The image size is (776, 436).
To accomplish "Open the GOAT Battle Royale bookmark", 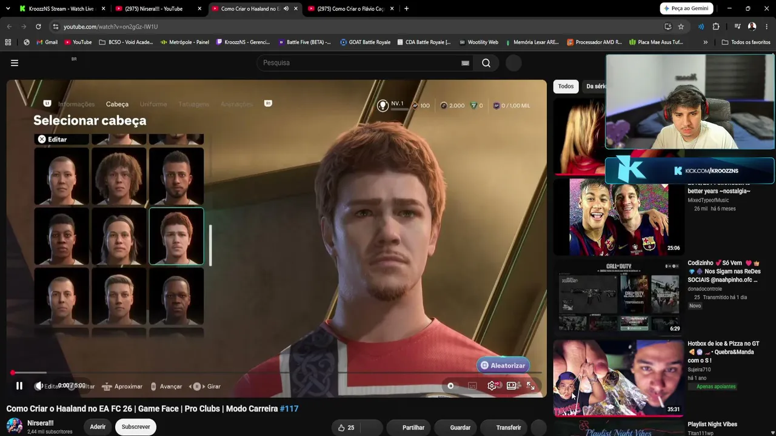I will pos(365,42).
